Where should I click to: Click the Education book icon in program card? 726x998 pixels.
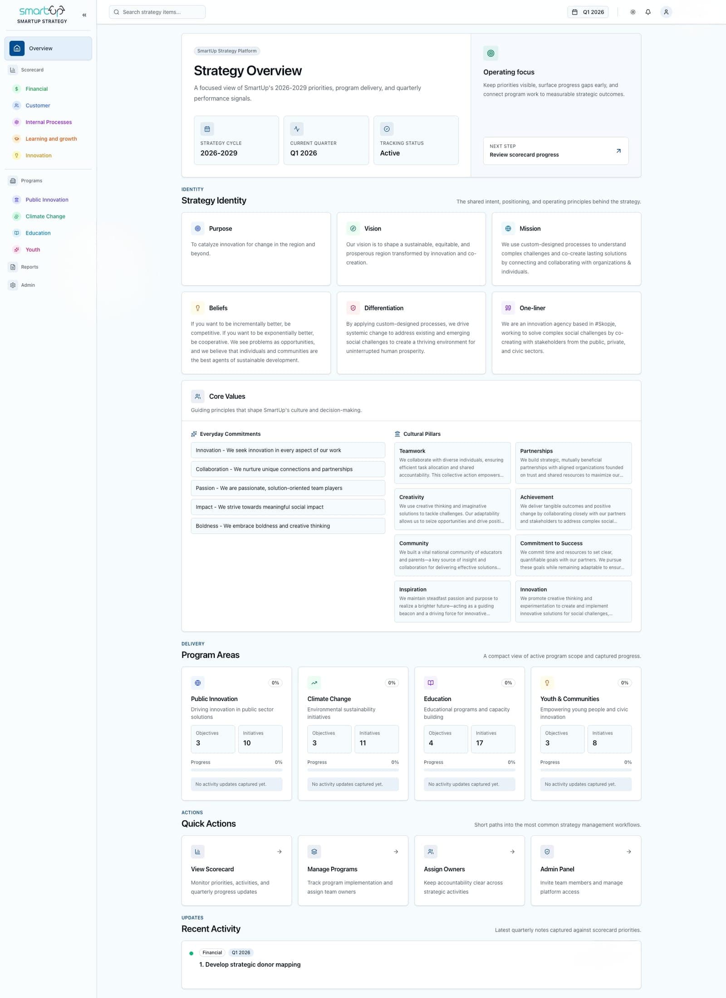pos(431,682)
